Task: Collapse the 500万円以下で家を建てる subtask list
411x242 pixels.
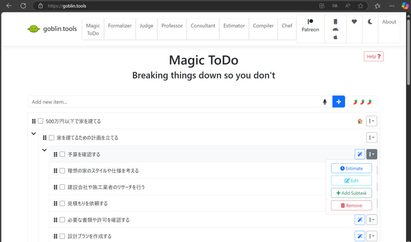Action: click(34, 134)
